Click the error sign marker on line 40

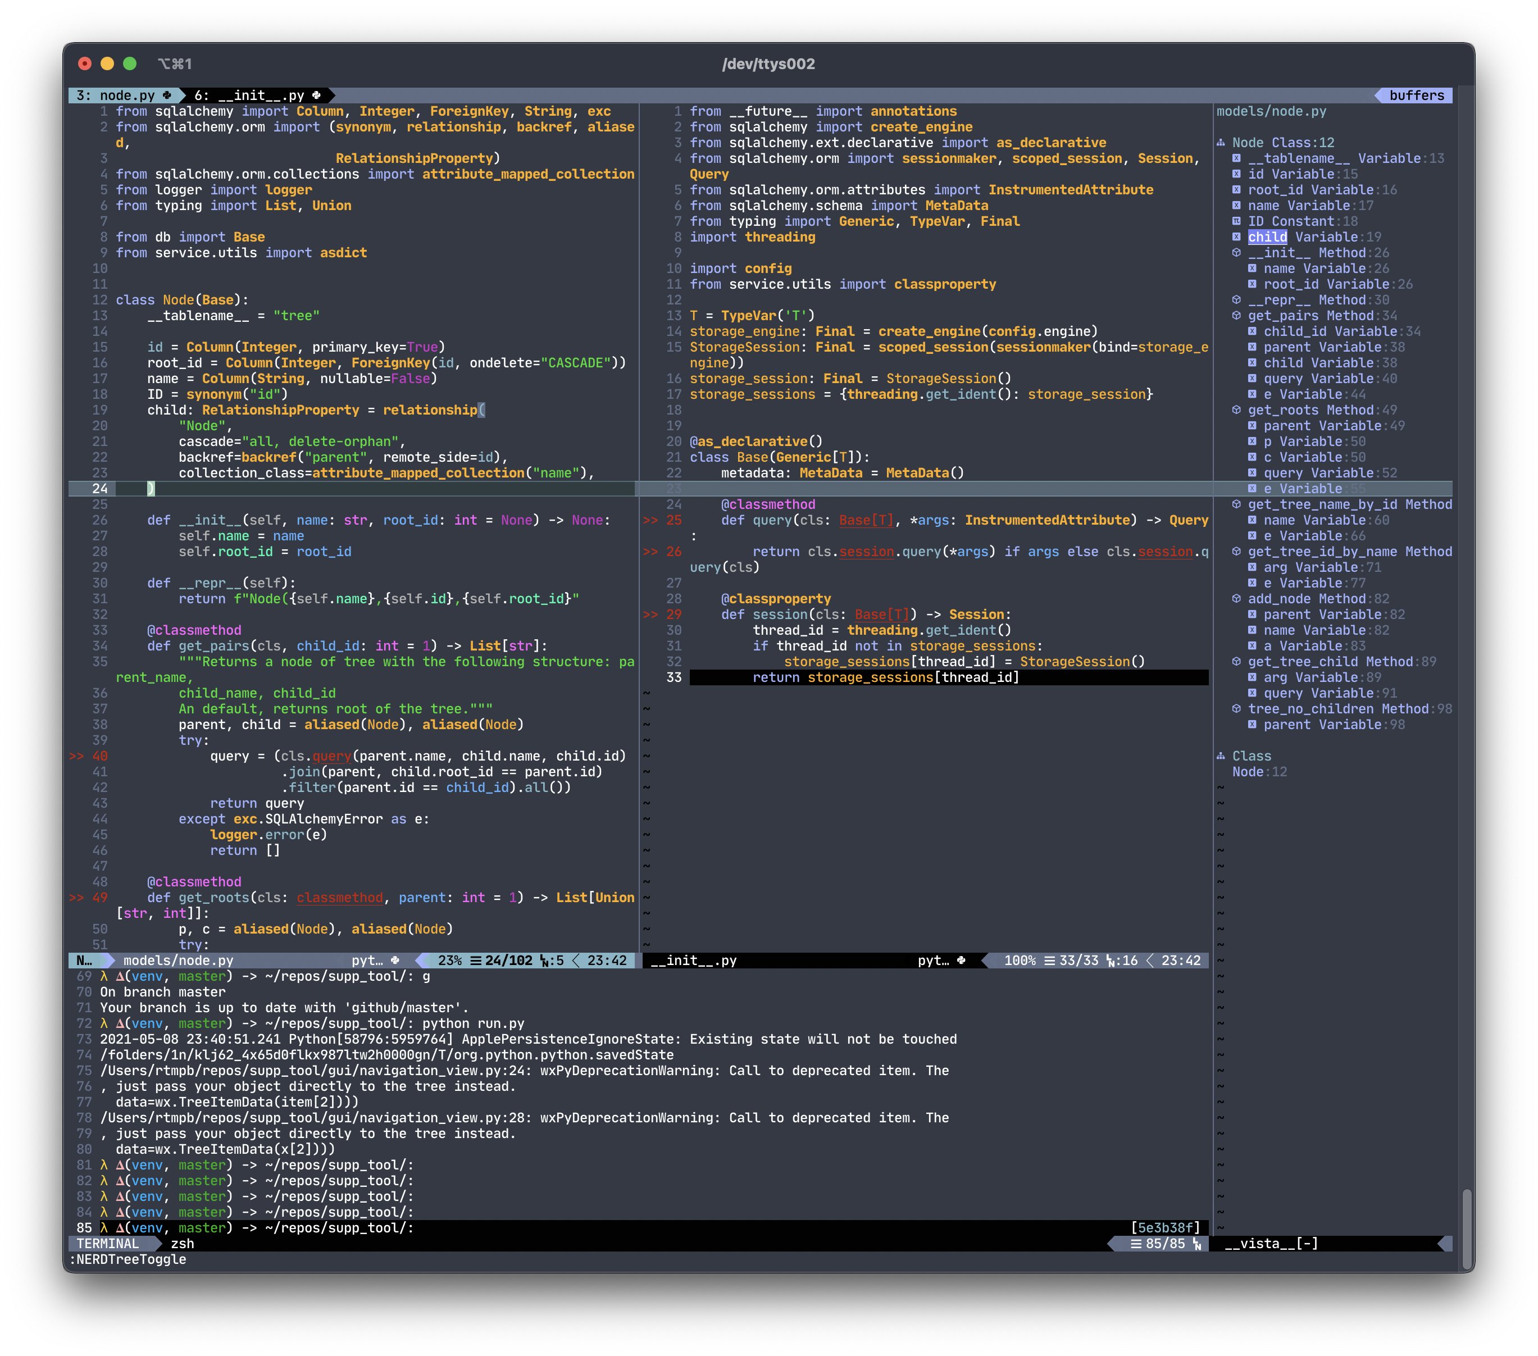click(77, 756)
